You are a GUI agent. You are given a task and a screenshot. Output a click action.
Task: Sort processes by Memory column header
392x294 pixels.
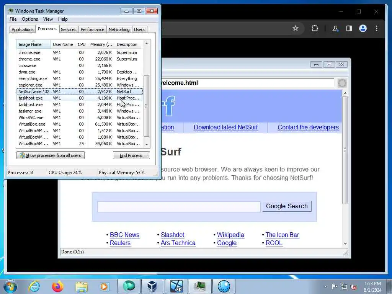tap(101, 44)
